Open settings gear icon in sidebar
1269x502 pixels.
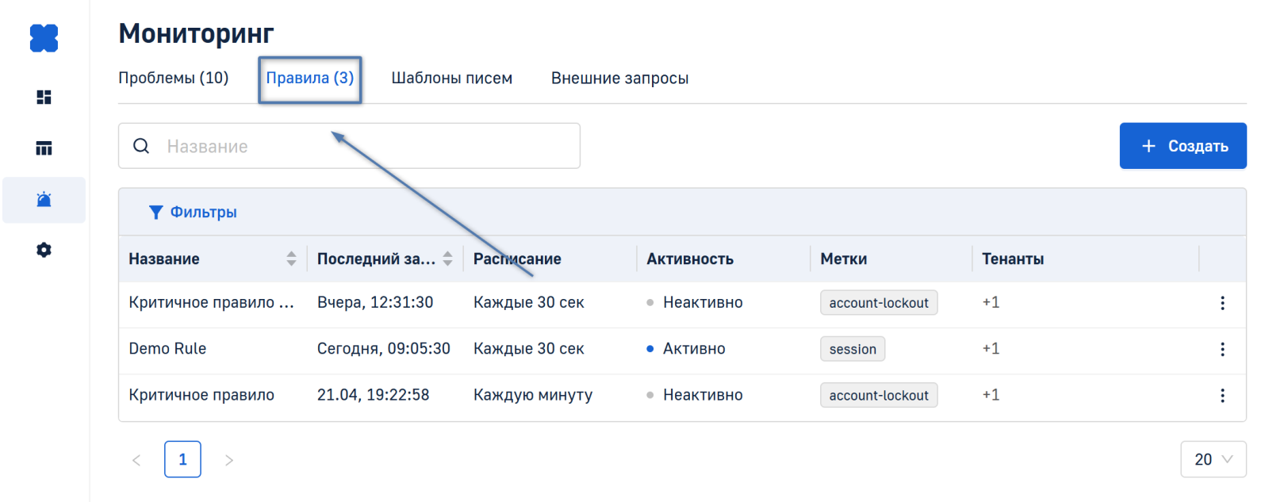coord(44,250)
